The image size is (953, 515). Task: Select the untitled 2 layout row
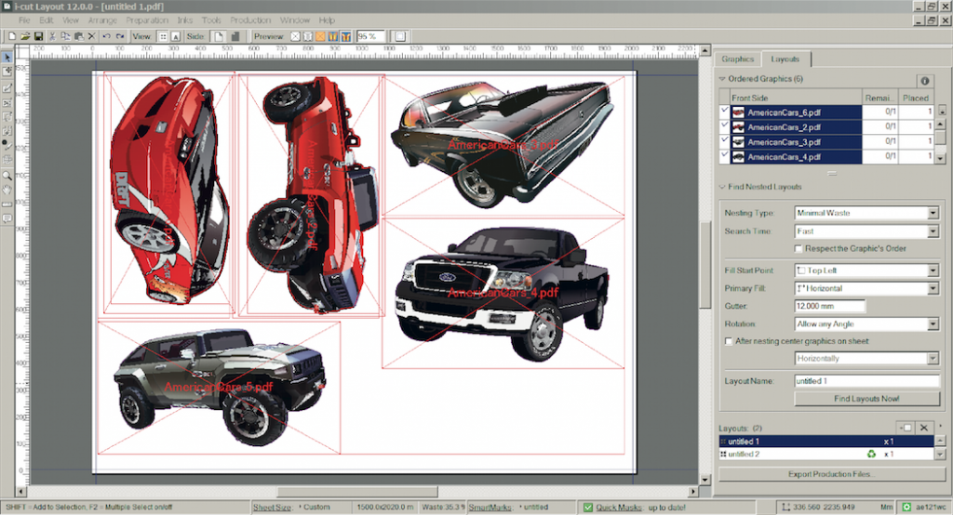(826, 454)
